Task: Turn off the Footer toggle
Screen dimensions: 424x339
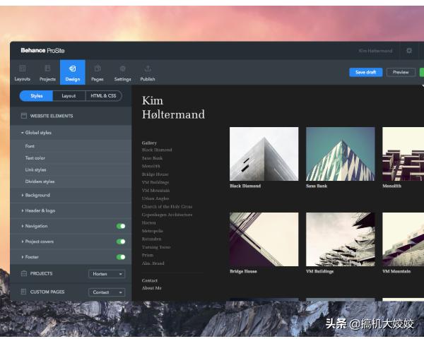Action: click(x=121, y=257)
